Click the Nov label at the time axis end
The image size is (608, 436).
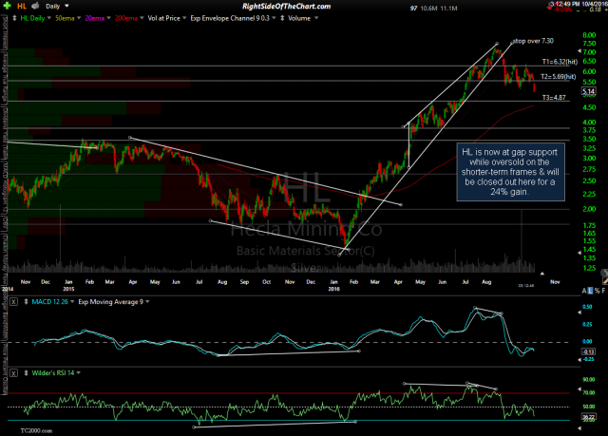[x=555, y=282]
